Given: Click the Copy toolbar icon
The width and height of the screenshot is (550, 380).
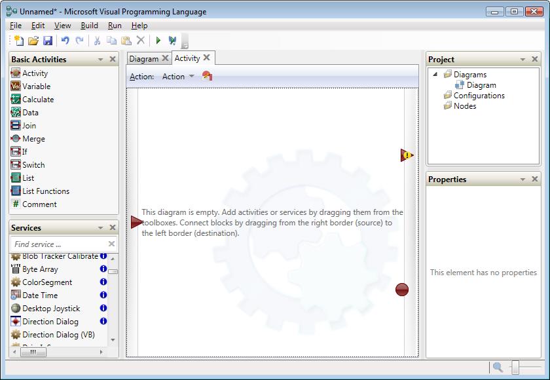Looking at the screenshot, I should click(111, 41).
